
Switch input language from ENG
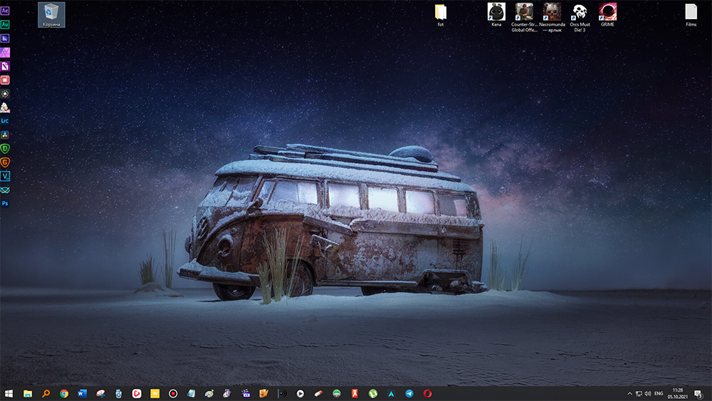659,394
